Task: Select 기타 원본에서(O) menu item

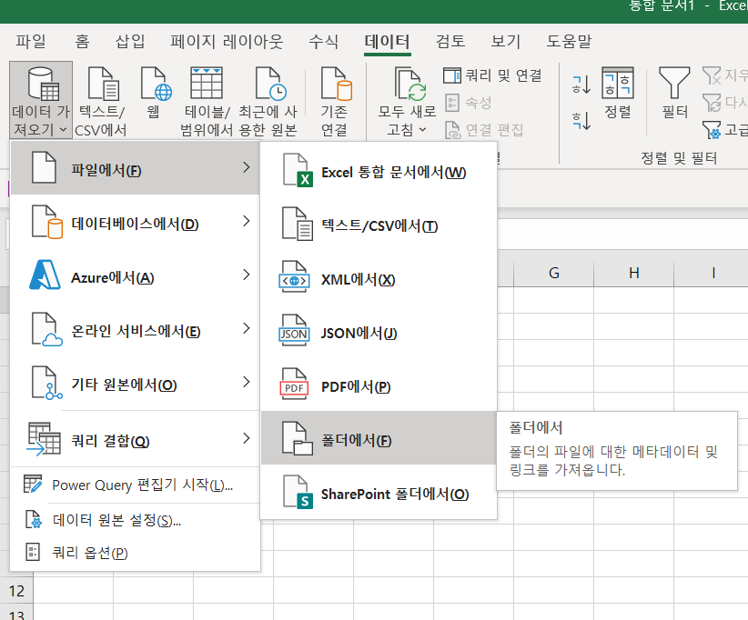Action: 135,383
